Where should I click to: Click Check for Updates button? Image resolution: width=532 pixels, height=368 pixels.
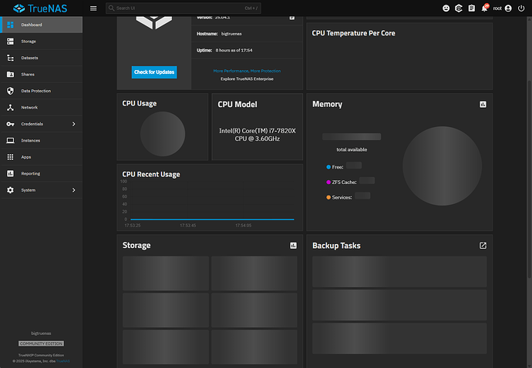[x=154, y=72]
